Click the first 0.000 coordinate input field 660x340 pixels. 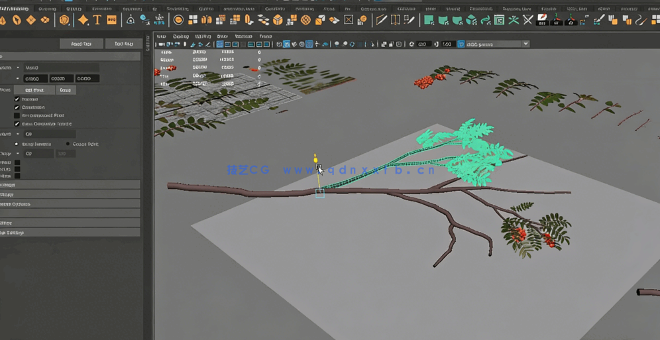pos(36,79)
